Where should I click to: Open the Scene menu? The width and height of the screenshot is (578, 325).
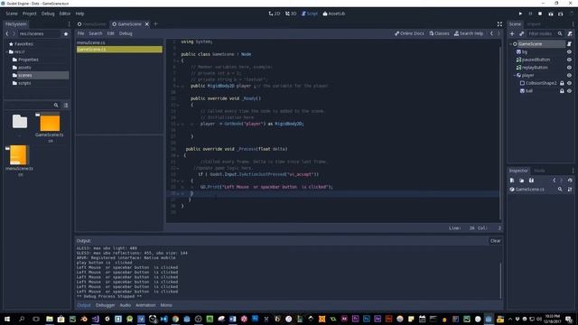click(12, 14)
